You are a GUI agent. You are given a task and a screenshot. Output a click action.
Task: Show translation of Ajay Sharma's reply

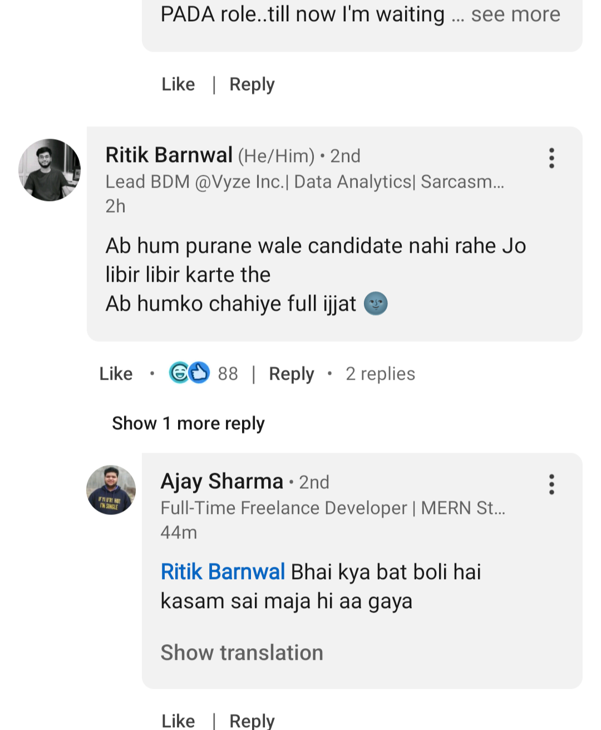click(242, 653)
